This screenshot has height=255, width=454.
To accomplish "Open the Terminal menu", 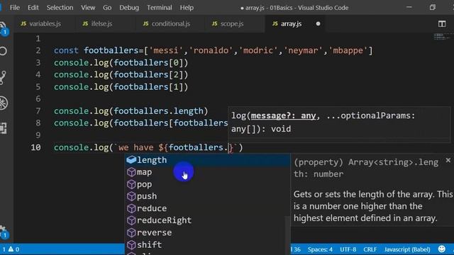I will coord(159,8).
